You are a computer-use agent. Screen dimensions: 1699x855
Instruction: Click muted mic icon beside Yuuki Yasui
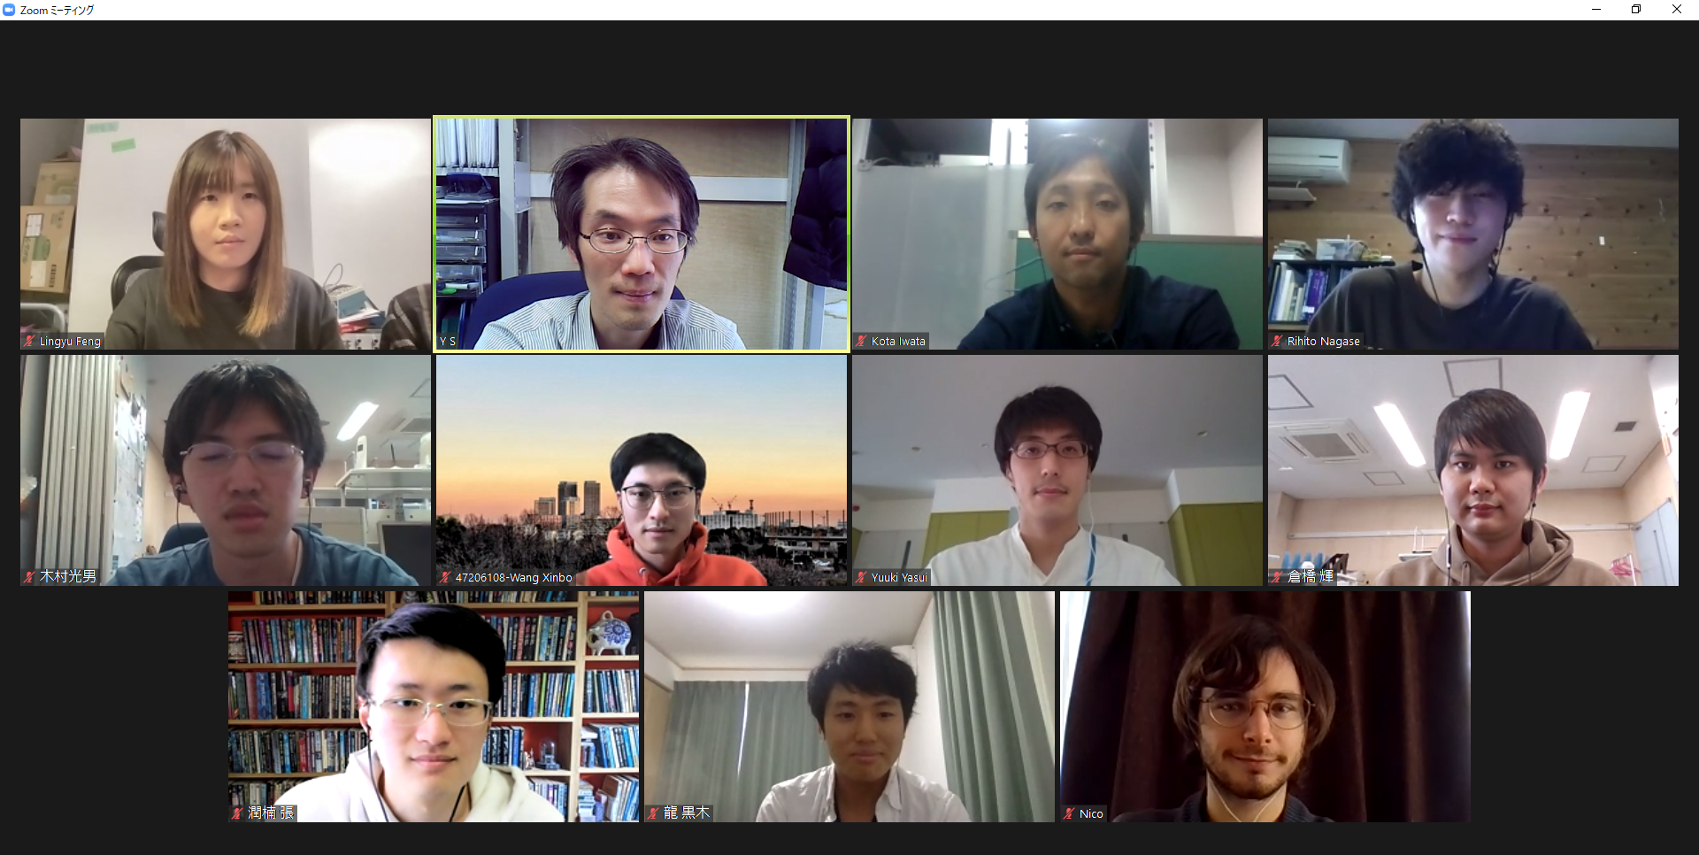click(862, 577)
